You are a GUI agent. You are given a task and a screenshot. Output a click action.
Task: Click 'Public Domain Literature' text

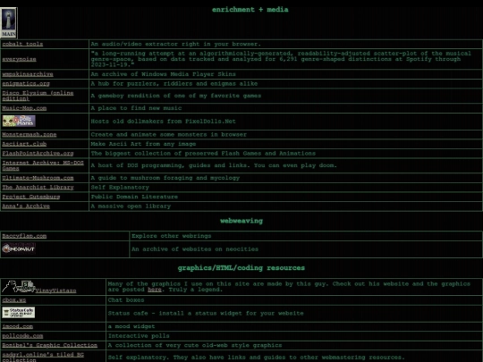tap(134, 197)
